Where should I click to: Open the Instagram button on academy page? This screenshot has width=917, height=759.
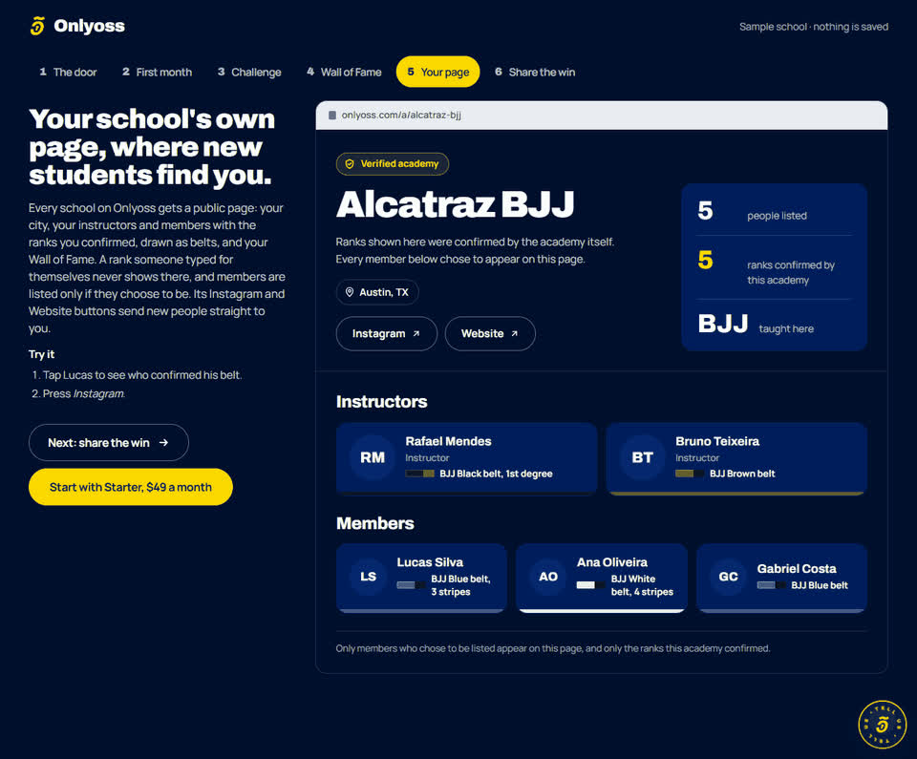386,334
